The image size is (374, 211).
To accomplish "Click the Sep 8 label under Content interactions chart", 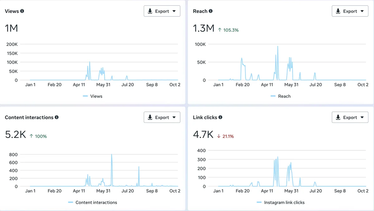I will click(152, 191).
